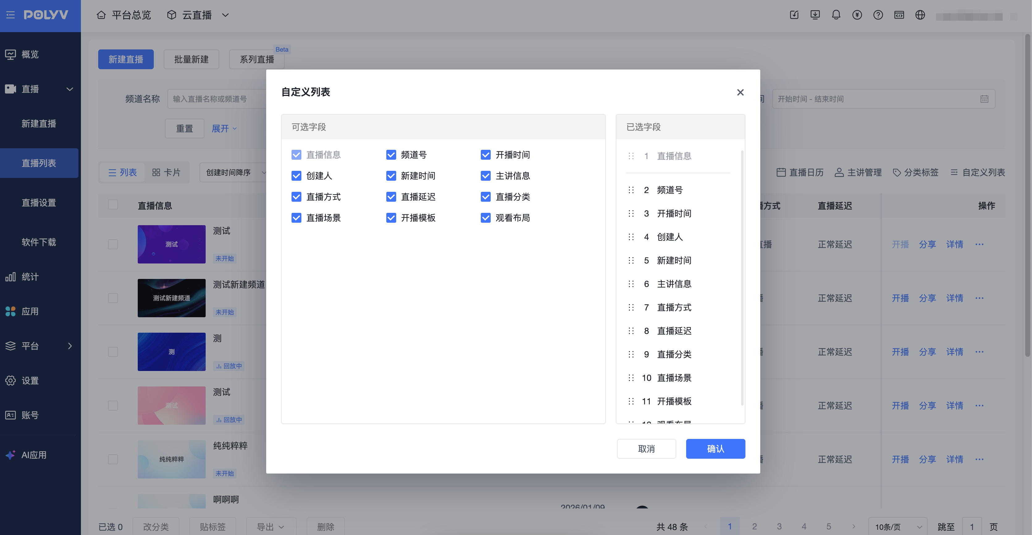
Task: Expand the 云直播 product dropdown arrow
Action: click(x=225, y=15)
